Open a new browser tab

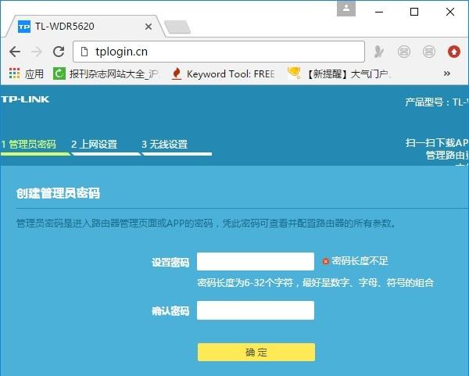[177, 27]
